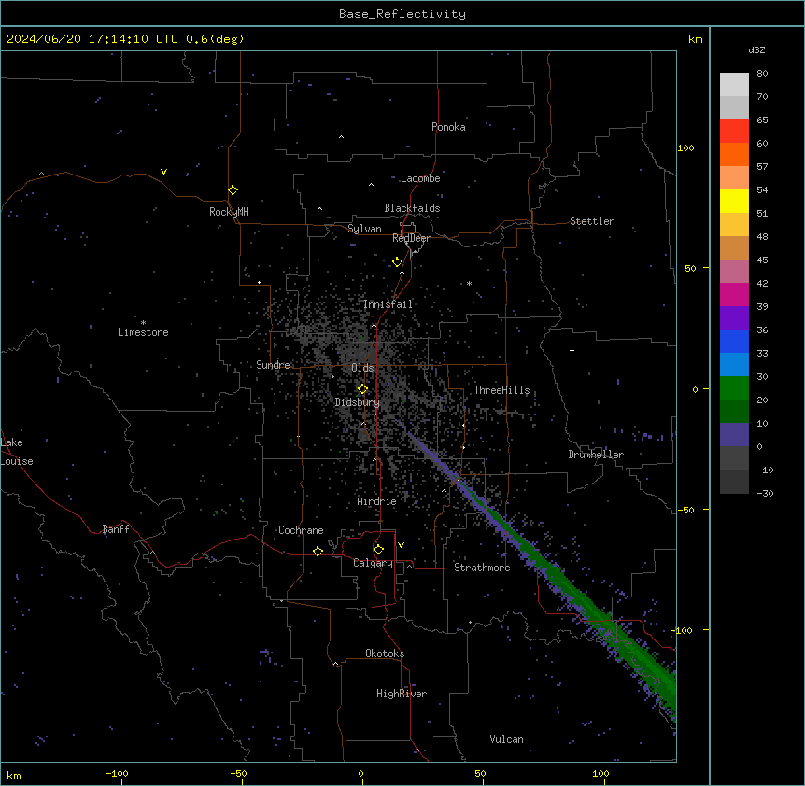Click the yellow diamond marker above Calgary label
805x786 pixels.
(x=378, y=550)
